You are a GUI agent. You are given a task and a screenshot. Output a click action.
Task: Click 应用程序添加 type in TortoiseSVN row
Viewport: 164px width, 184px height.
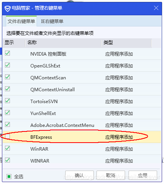click(x=119, y=102)
